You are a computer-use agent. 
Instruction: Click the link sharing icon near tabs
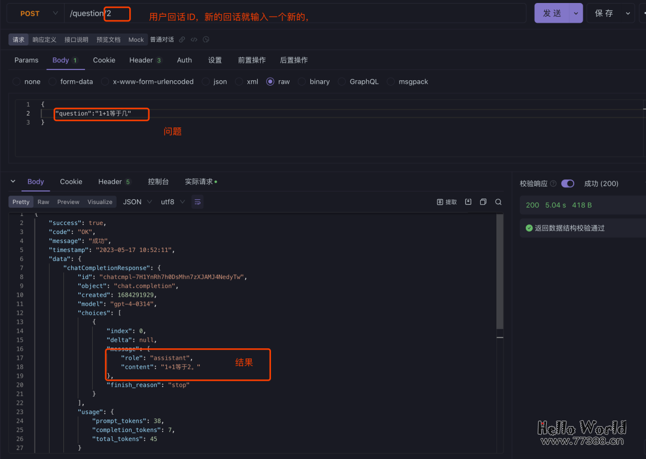pos(182,39)
